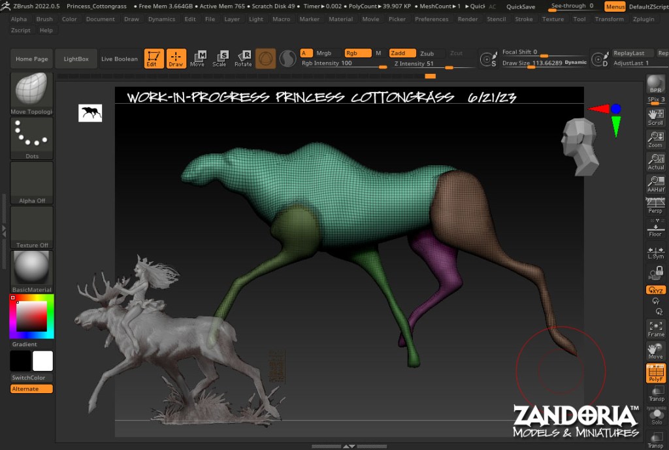Toggle Persp perspective view
669x450 pixels.
[655, 206]
